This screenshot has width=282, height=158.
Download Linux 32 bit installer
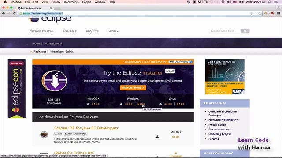point(168,104)
